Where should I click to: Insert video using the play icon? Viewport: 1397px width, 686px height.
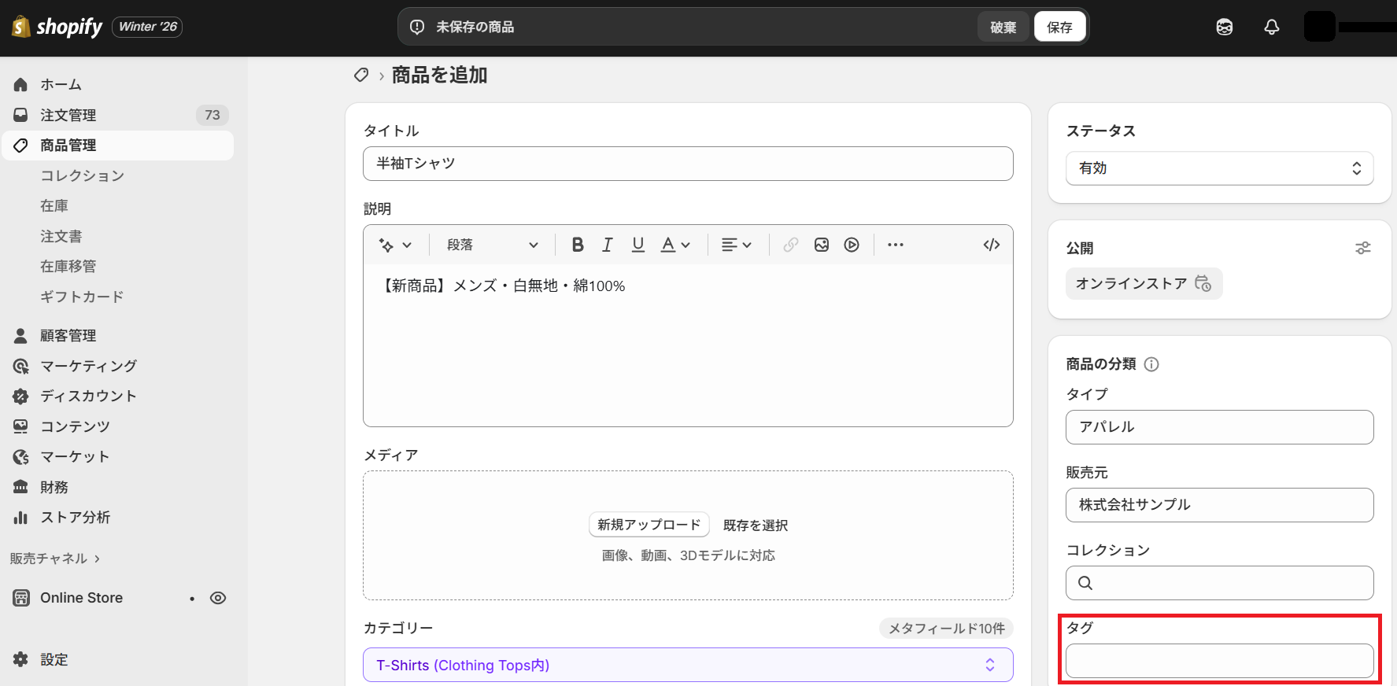(x=851, y=245)
